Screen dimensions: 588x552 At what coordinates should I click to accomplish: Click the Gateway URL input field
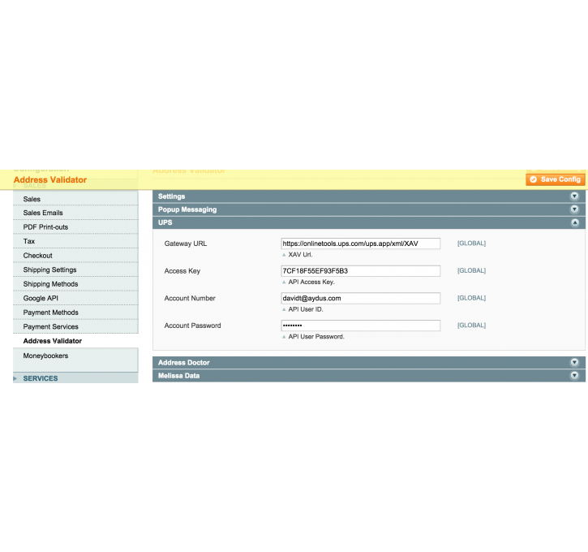(360, 244)
